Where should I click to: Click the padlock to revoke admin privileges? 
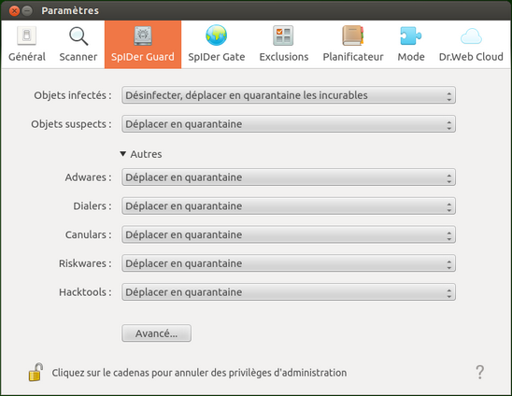tap(36, 372)
